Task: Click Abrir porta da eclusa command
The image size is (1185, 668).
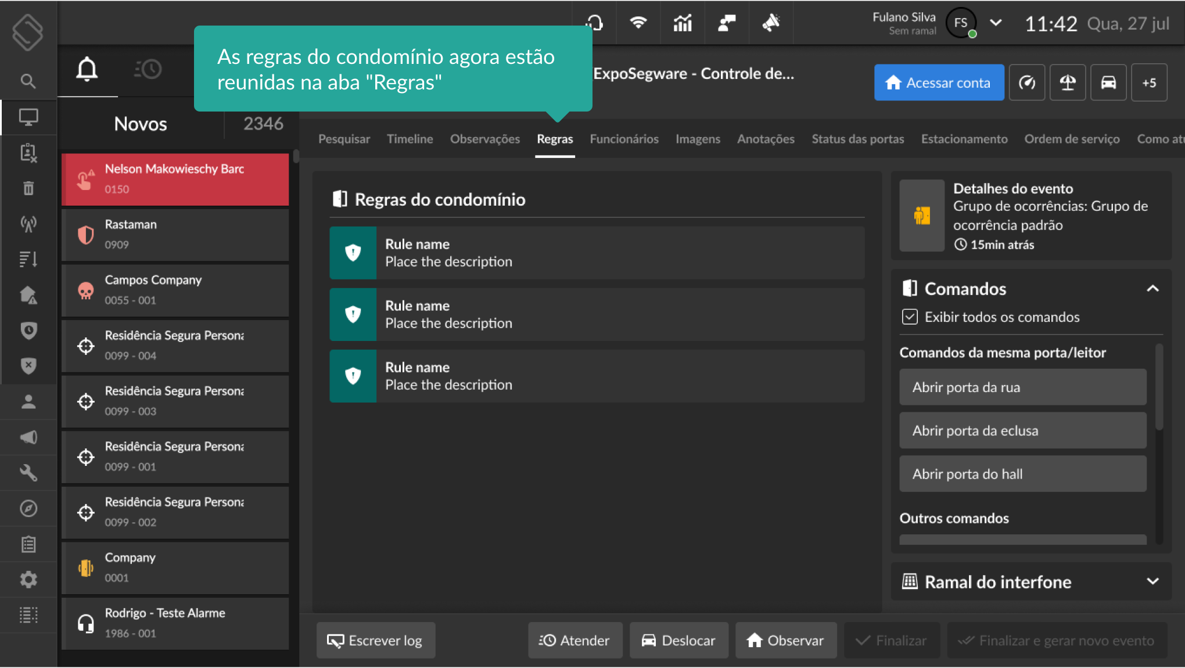Action: (x=1022, y=430)
